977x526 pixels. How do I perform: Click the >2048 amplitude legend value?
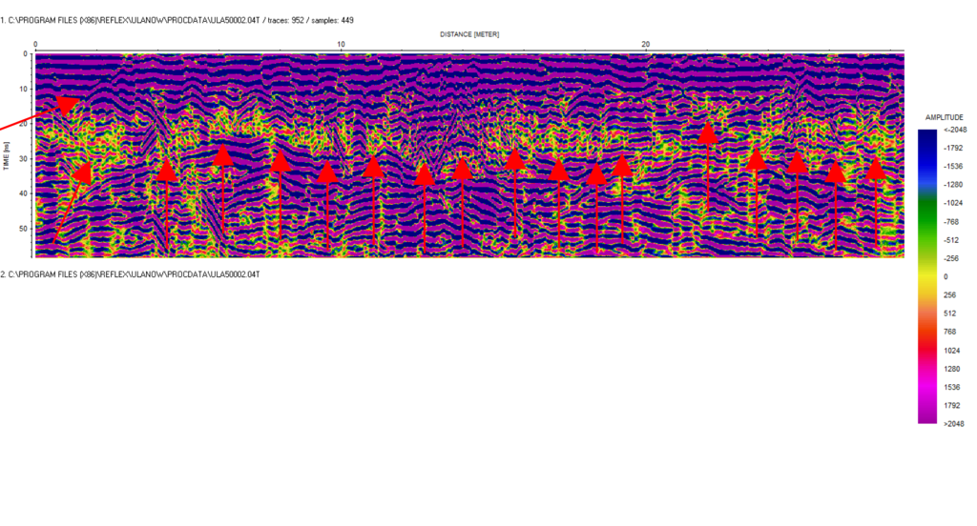click(952, 422)
